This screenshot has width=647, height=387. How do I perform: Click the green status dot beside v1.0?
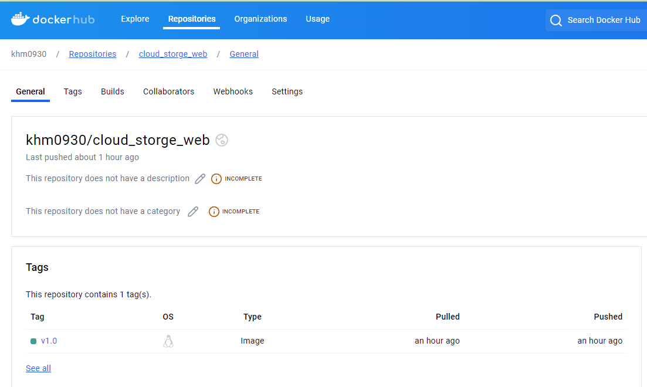(33, 341)
